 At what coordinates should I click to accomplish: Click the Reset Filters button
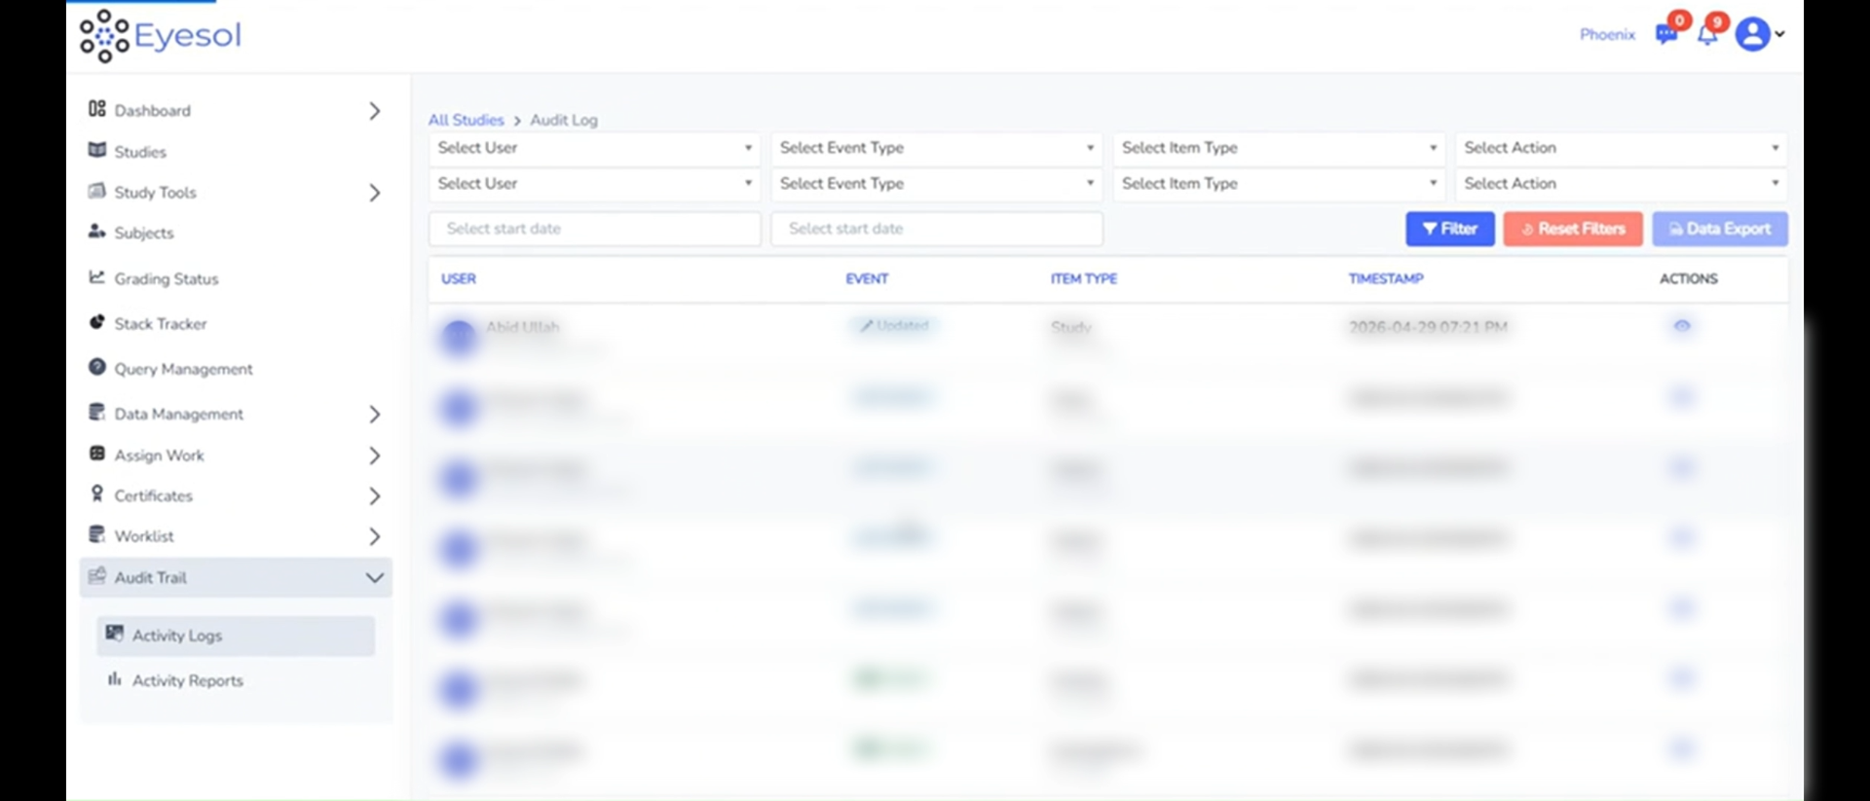(1572, 229)
